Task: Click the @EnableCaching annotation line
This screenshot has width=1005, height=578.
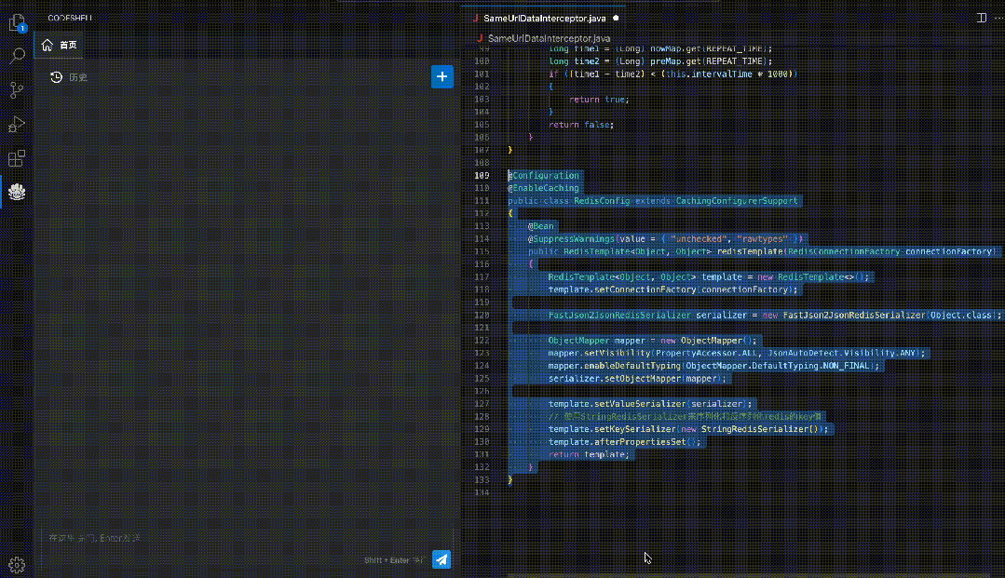Action: pos(544,188)
